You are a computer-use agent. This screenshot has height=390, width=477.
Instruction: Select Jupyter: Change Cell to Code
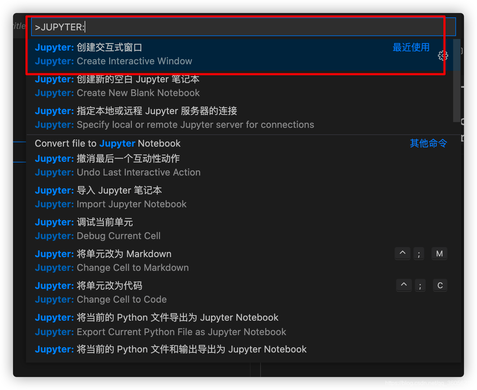[240, 293]
